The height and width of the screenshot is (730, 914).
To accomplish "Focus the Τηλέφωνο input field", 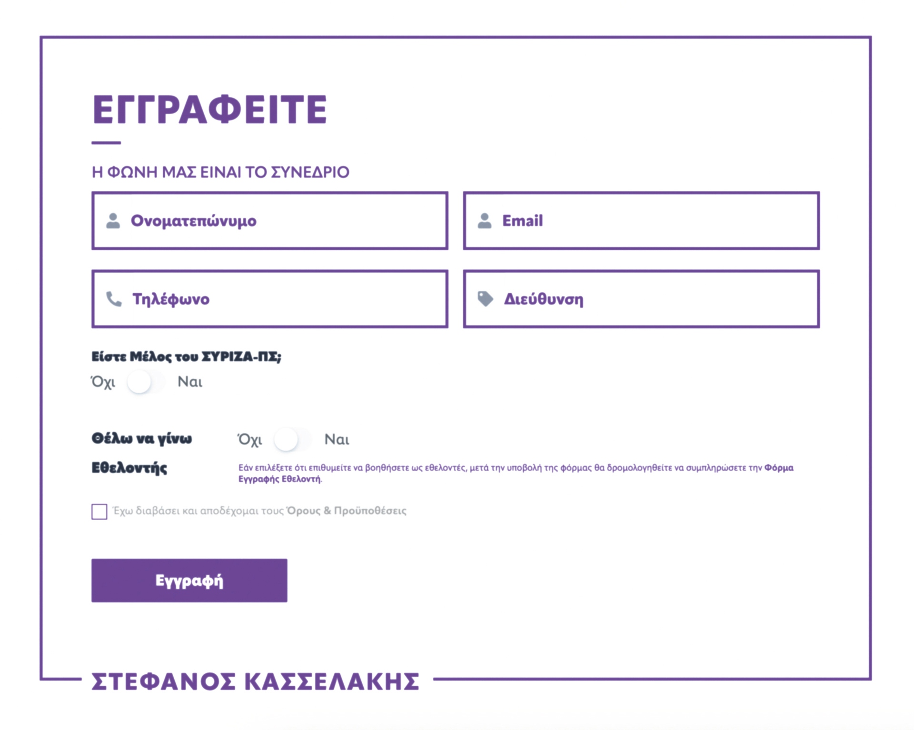I will point(269,299).
